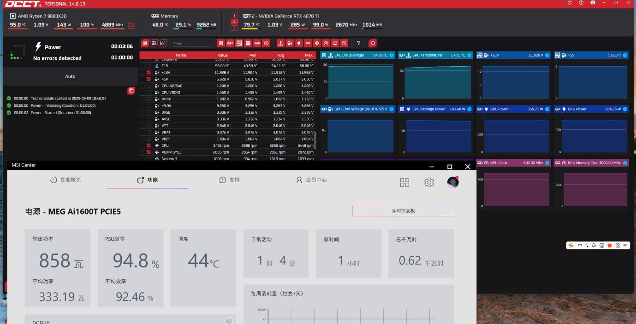Toggle memory hardware filter in OCCT toolbar

coord(257,43)
